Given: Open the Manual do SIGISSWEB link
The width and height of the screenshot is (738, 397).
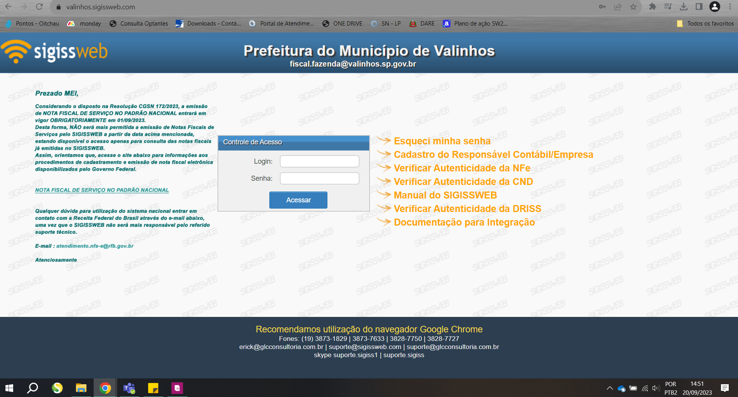Looking at the screenshot, I should (x=445, y=195).
